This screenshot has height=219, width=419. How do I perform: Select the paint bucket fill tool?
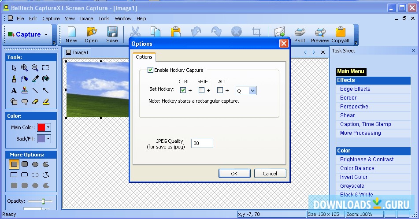pyautogui.click(x=46, y=79)
